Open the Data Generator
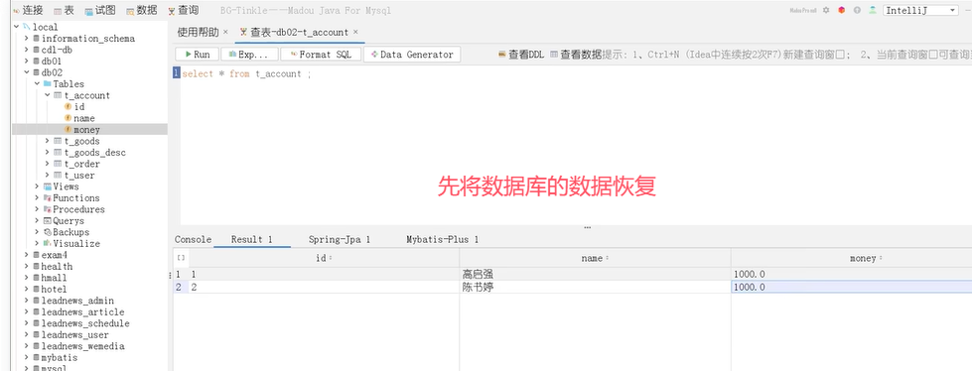The image size is (972, 371). [412, 55]
